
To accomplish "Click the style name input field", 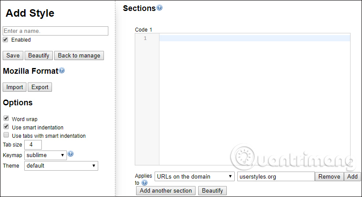I will click(55, 31).
